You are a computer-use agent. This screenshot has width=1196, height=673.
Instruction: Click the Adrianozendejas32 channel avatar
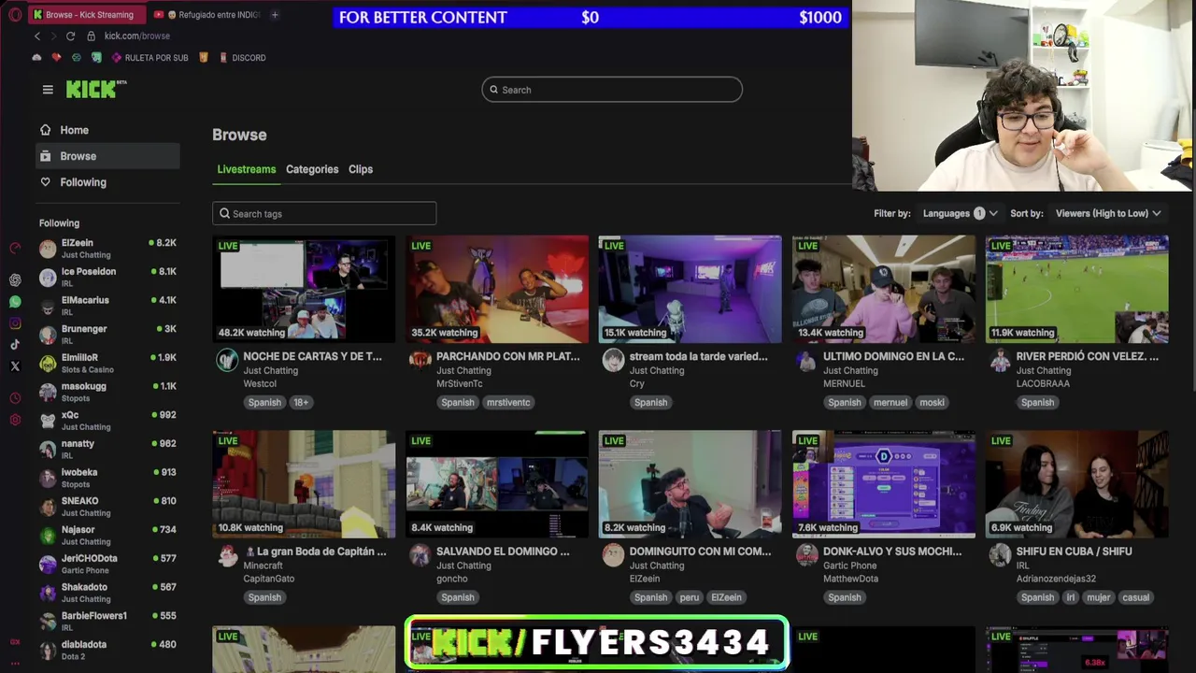[1000, 556]
